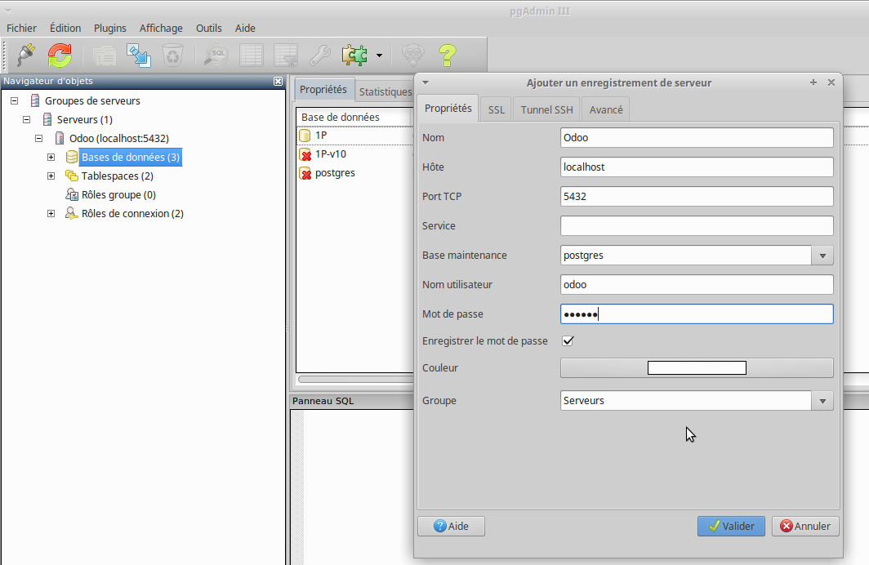This screenshot has width=869, height=565.
Task: Open the Outils menu
Action: (209, 29)
